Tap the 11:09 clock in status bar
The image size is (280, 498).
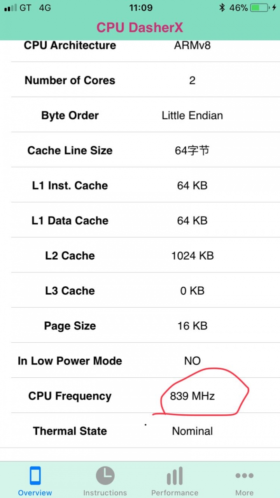[x=141, y=8]
